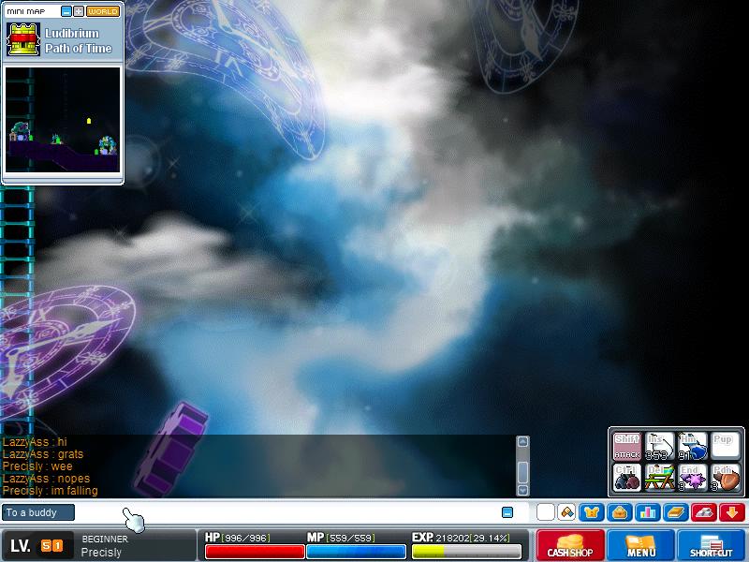Click the Ctrl quickslot with bombs

[626, 478]
